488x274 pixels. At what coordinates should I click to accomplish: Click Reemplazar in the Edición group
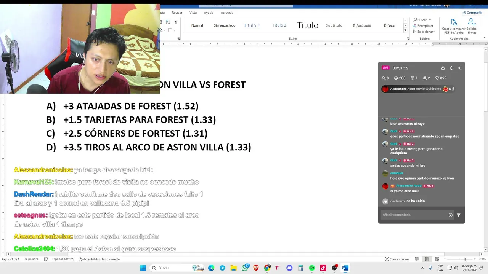(423, 26)
